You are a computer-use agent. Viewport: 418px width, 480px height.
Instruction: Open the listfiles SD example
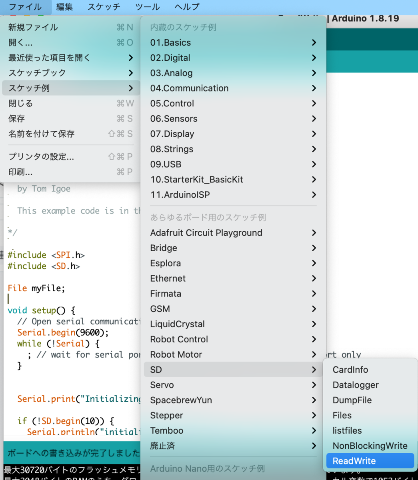point(370,430)
